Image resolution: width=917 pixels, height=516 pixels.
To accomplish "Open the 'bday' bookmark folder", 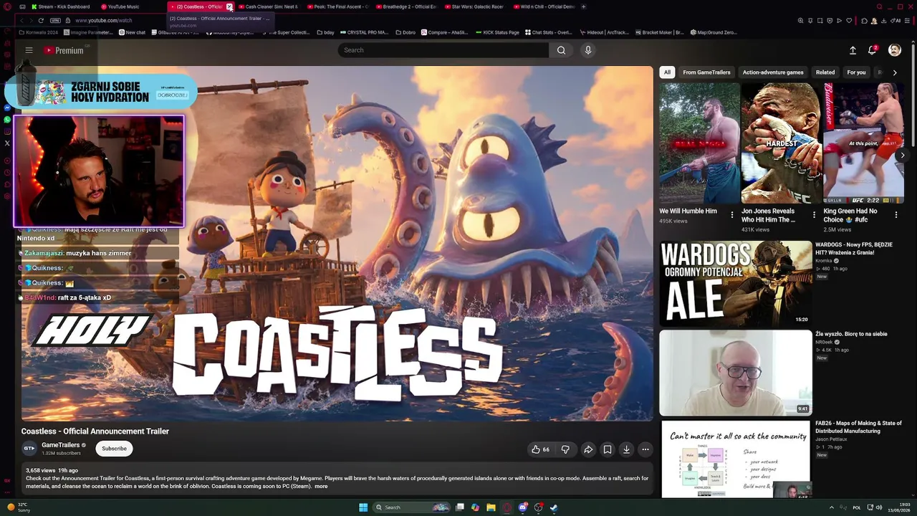I will [327, 32].
